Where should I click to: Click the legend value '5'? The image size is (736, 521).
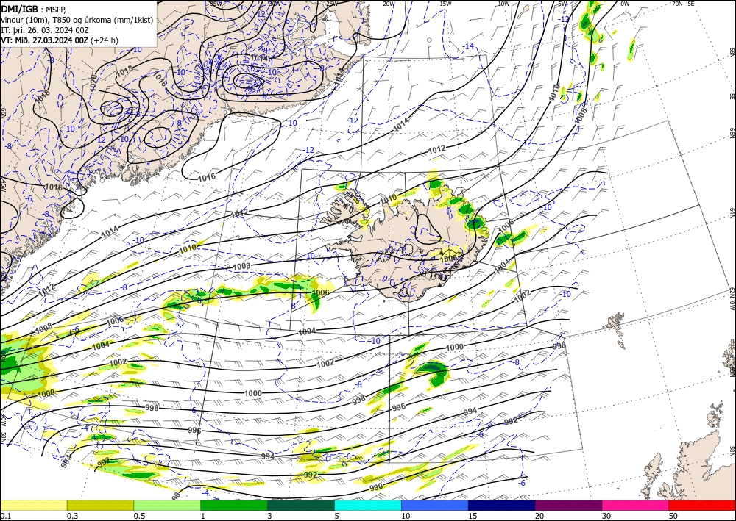coord(337,516)
